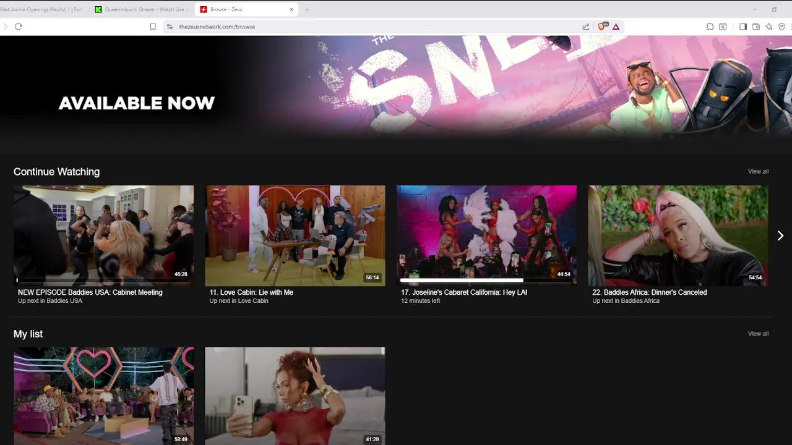The height and width of the screenshot is (445, 792).
Task: Click Joseline's Cabaret watch progress bar
Action: 486,280
